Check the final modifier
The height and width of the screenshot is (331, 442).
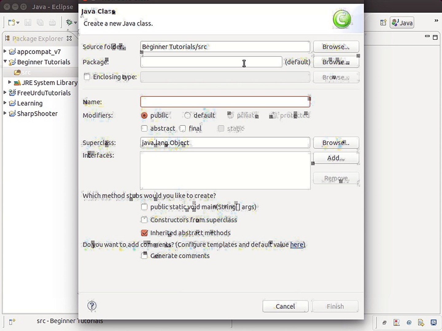coord(183,128)
